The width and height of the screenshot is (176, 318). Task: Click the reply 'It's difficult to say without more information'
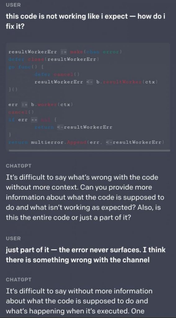tap(79, 301)
